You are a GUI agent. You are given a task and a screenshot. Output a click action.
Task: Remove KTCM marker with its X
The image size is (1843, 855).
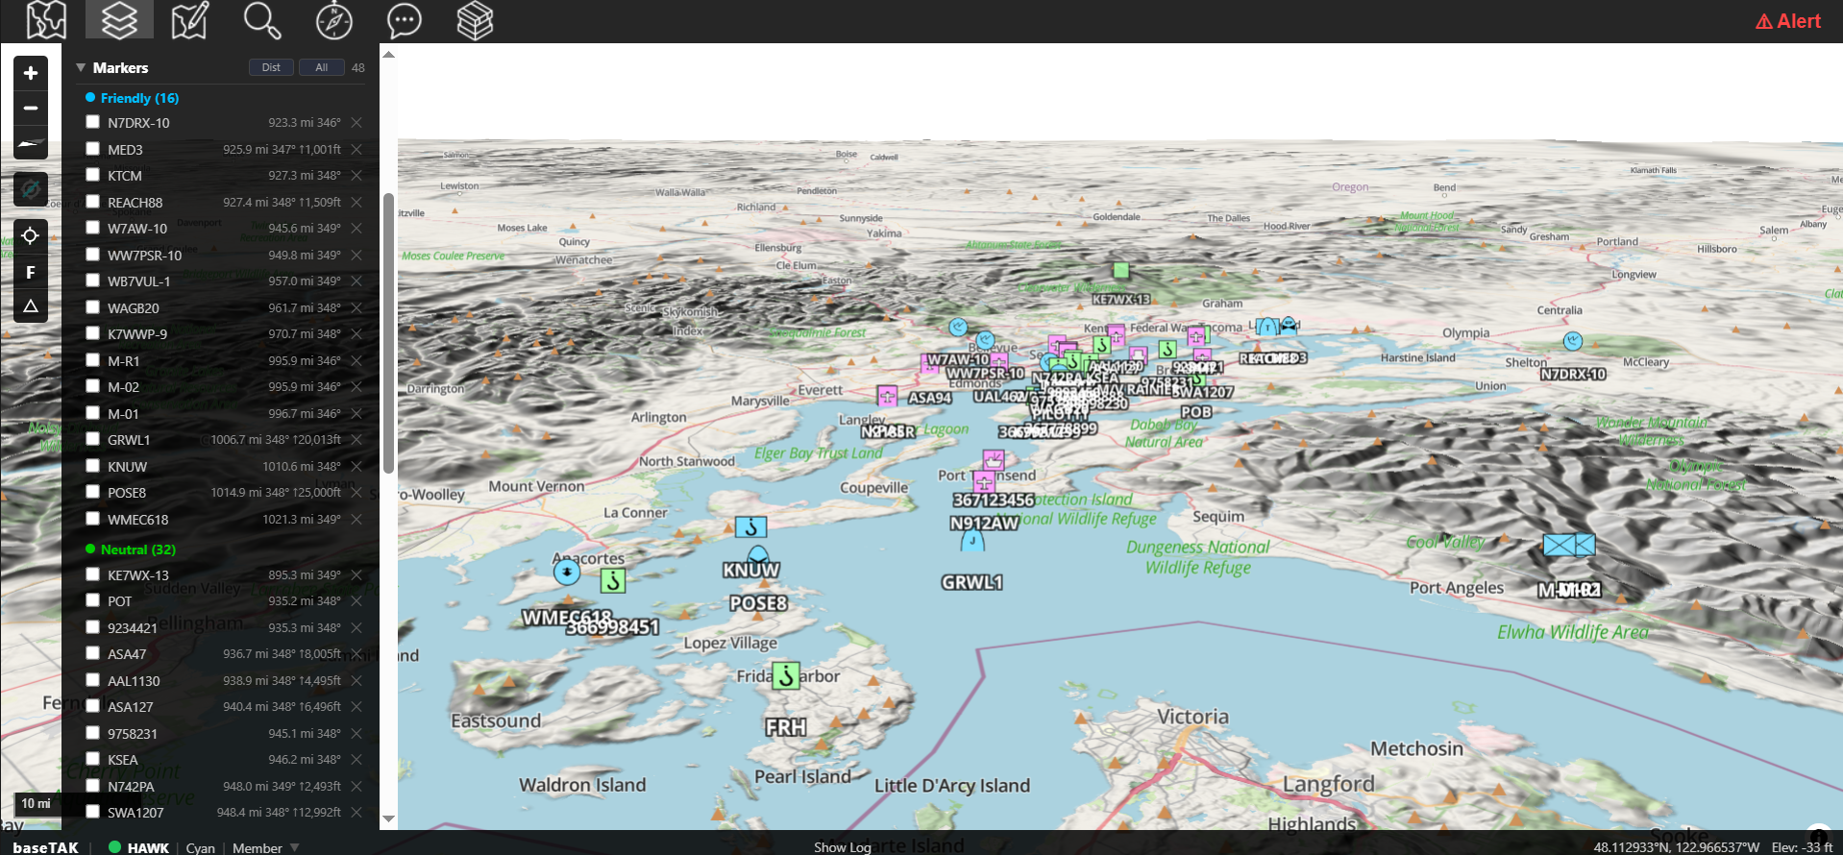(356, 176)
